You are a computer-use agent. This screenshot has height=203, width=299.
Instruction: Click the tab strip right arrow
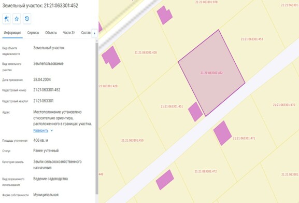click(x=95, y=33)
